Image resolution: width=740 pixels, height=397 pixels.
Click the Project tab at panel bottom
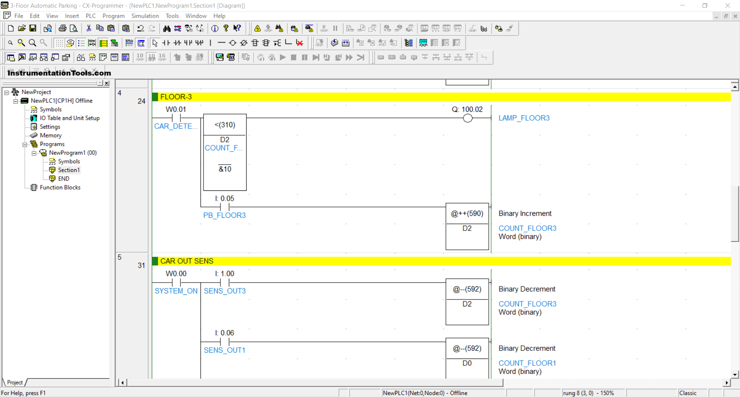15,382
